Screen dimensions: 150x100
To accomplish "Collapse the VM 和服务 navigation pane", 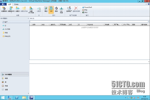I will 28,18.
